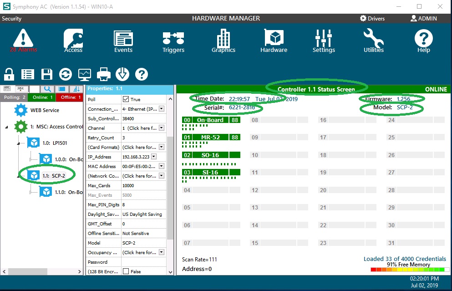Open the Help section in the main navigation
This screenshot has width=452, height=291.
(424, 41)
